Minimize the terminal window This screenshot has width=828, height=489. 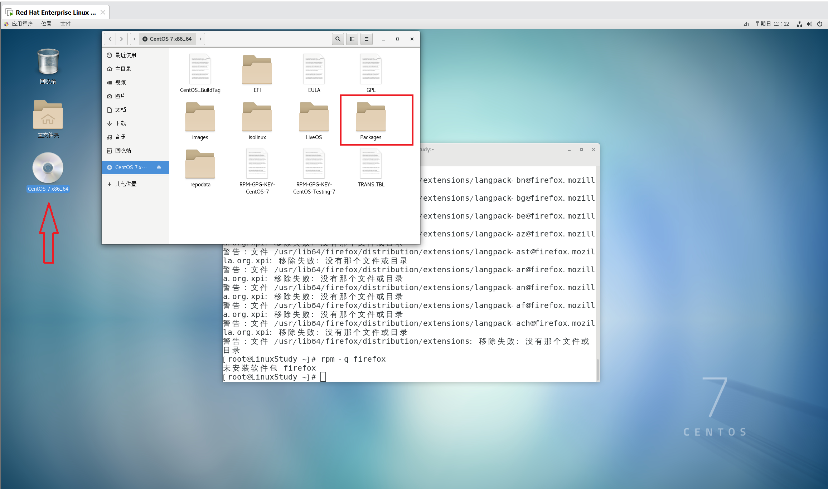click(x=569, y=150)
